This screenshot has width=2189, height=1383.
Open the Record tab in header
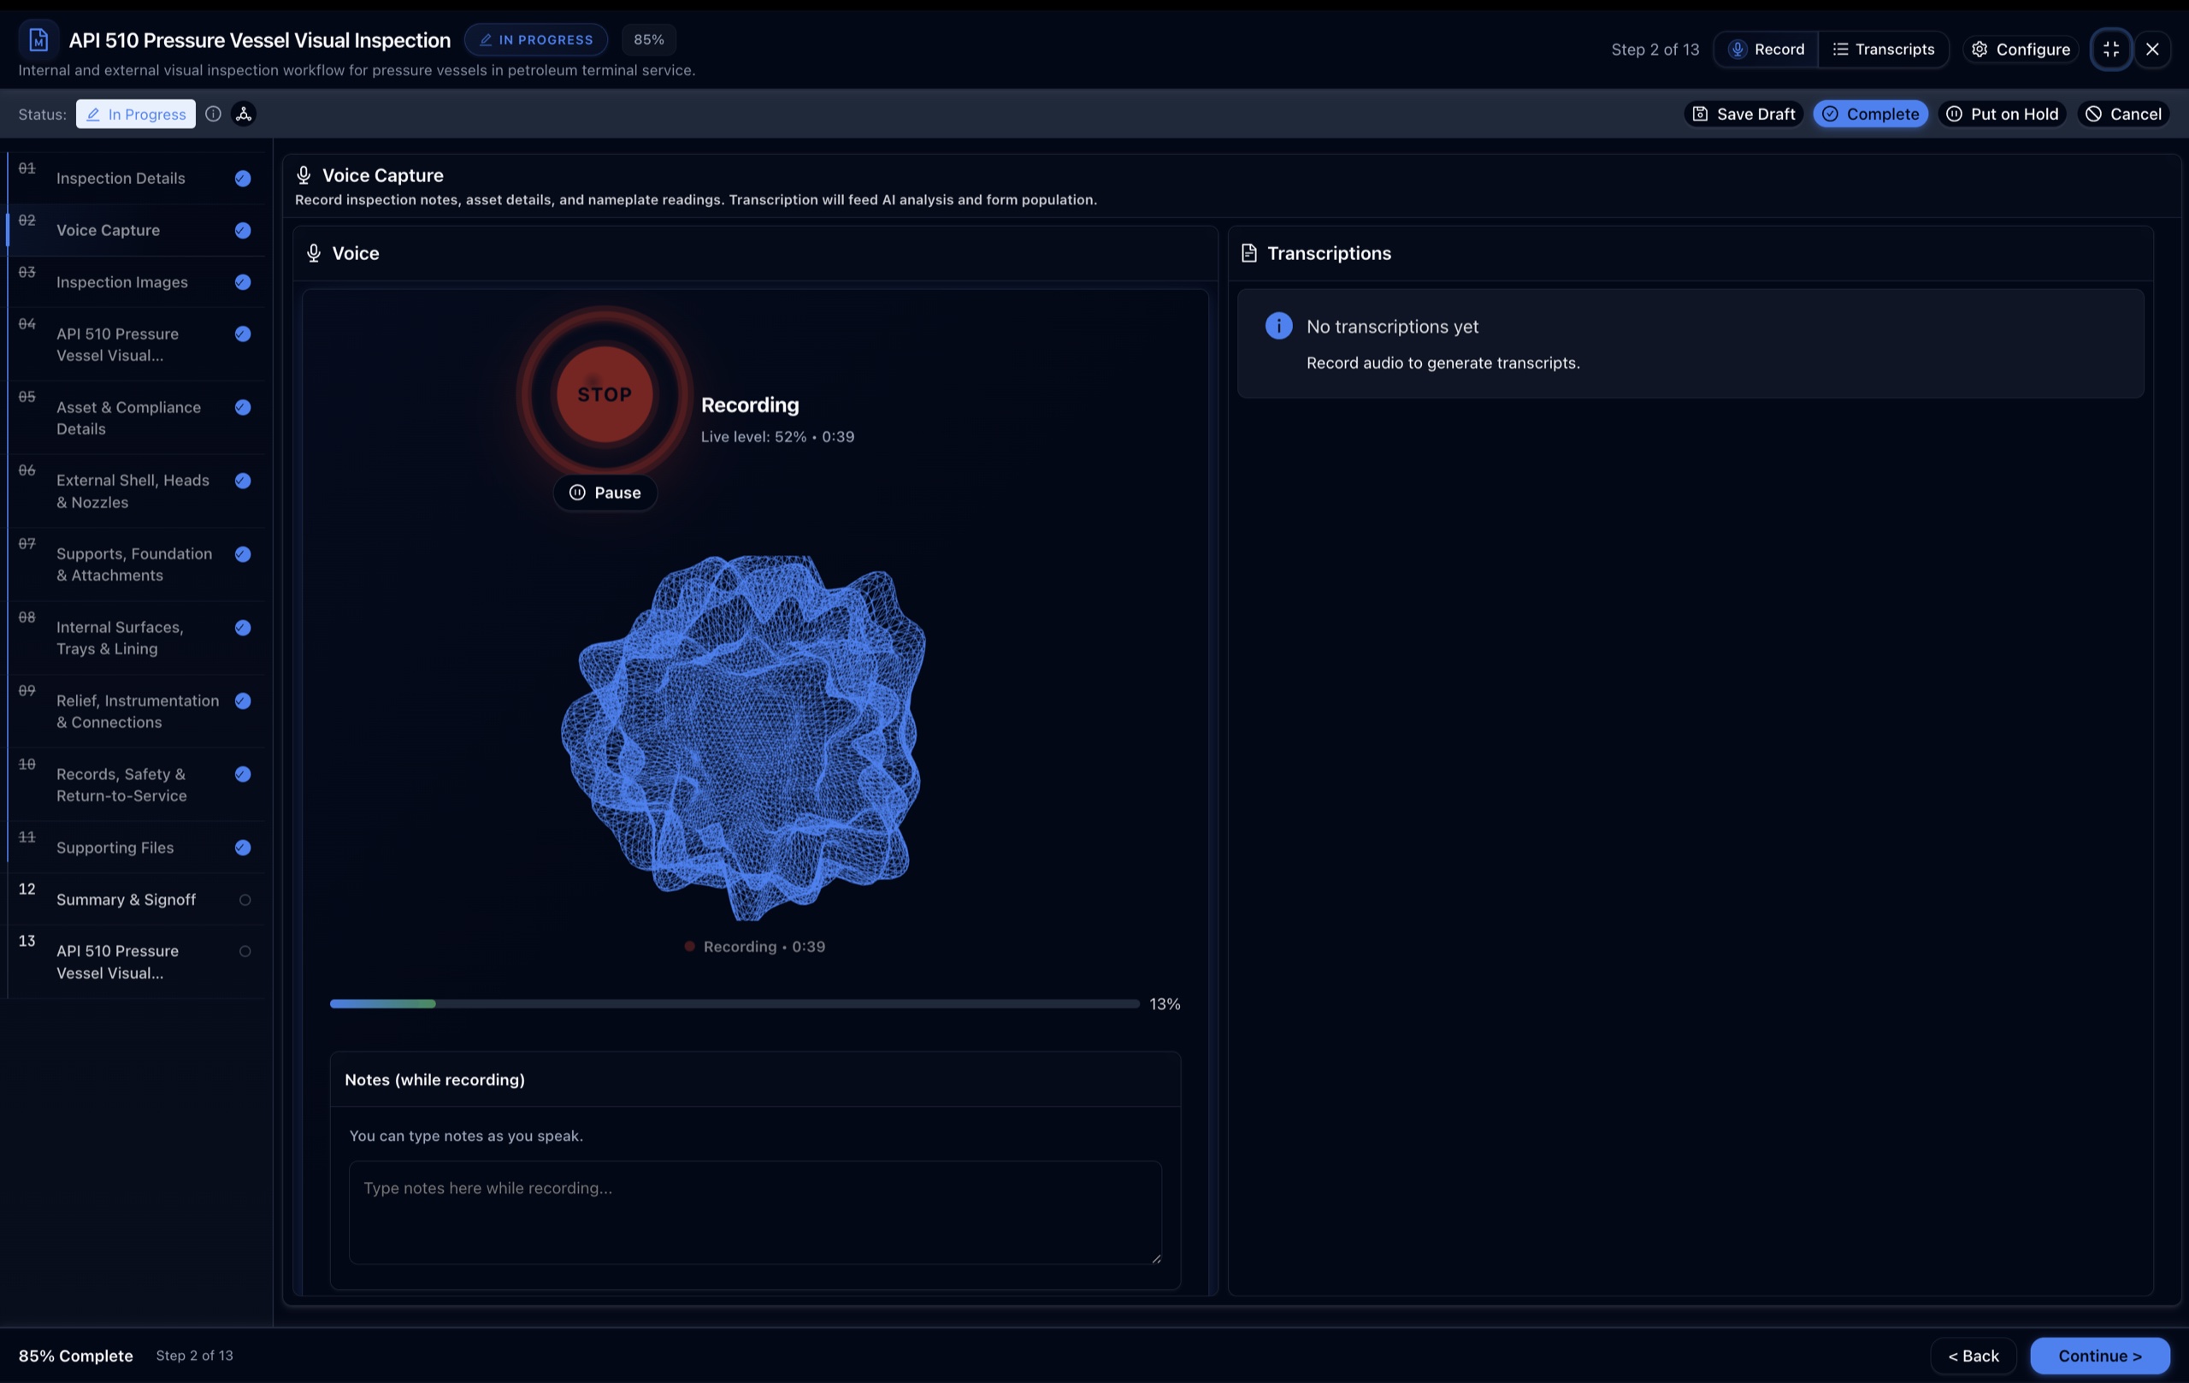pyautogui.click(x=1766, y=49)
